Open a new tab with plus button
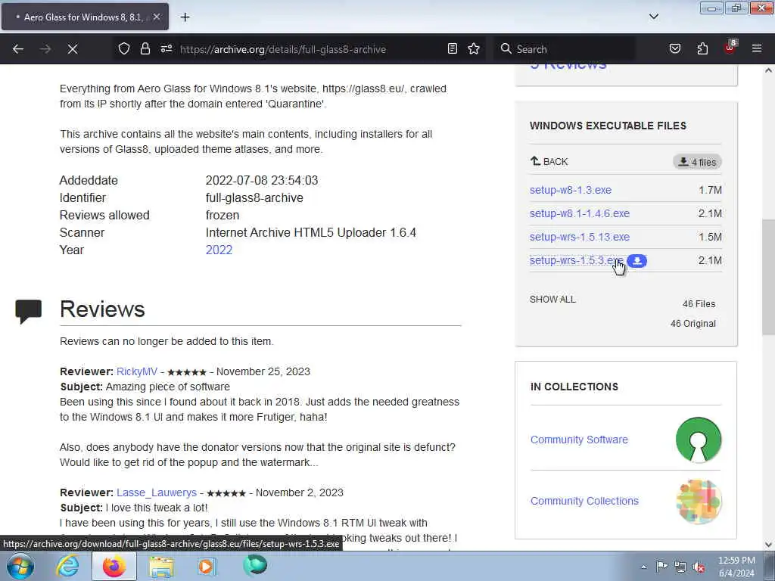This screenshot has width=775, height=581. 185,17
